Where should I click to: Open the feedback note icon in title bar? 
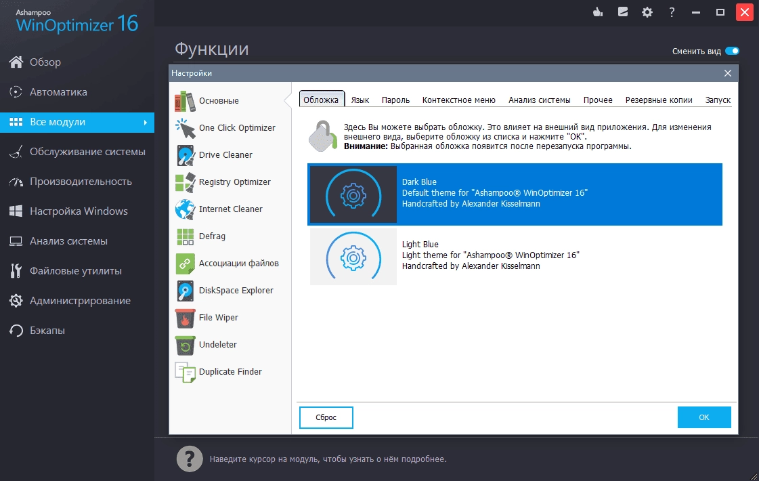622,12
